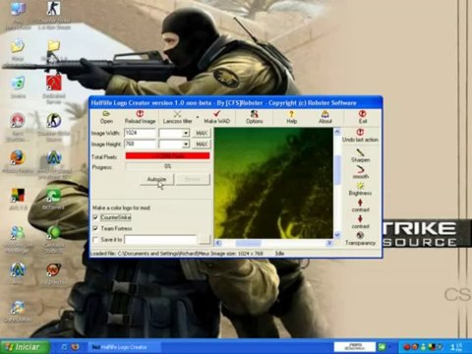Click the green image preview area
Viewport: 472px width, 354px height.
point(273,183)
